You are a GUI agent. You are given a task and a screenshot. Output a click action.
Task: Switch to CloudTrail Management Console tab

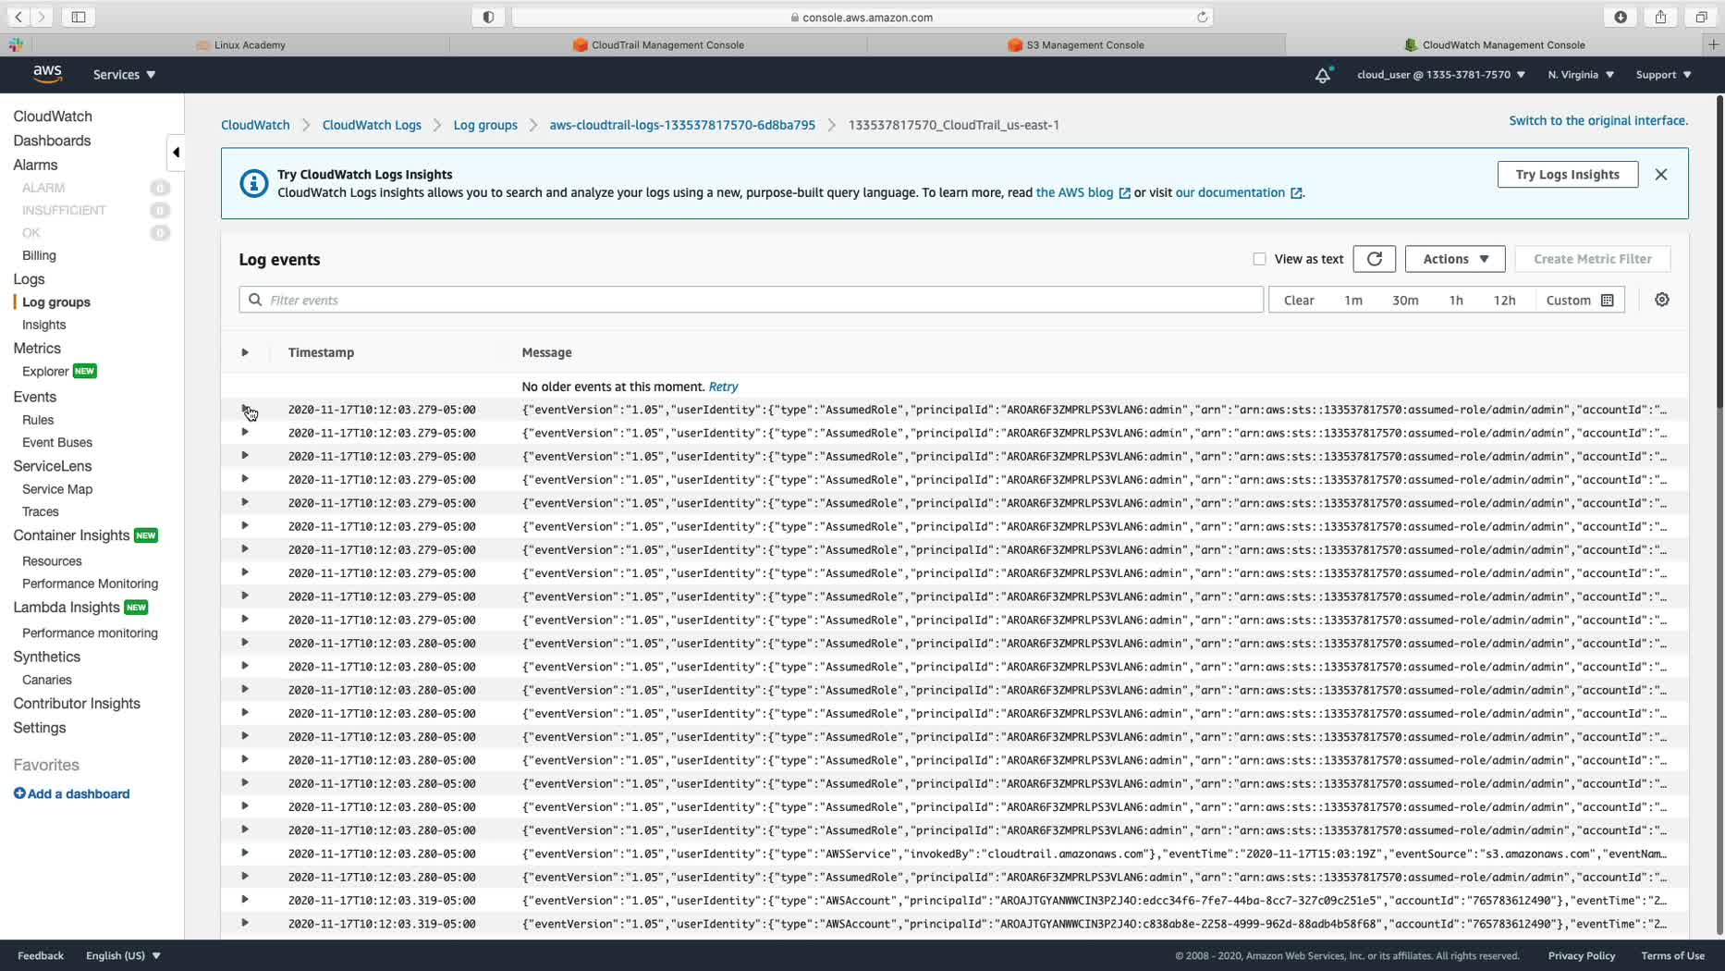tap(658, 44)
